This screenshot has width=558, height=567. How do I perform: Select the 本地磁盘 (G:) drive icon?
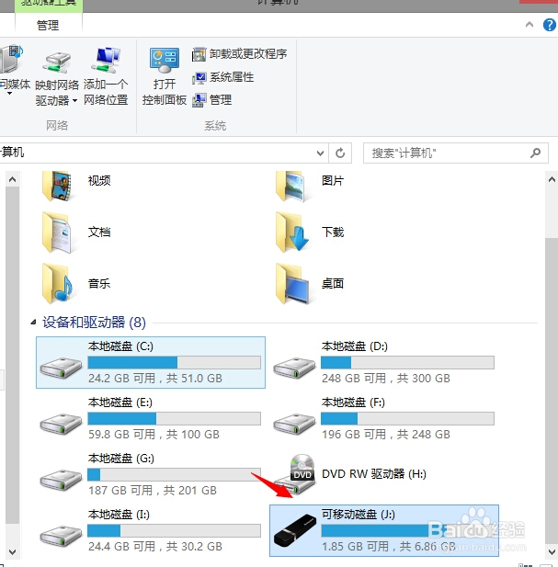pos(61,480)
